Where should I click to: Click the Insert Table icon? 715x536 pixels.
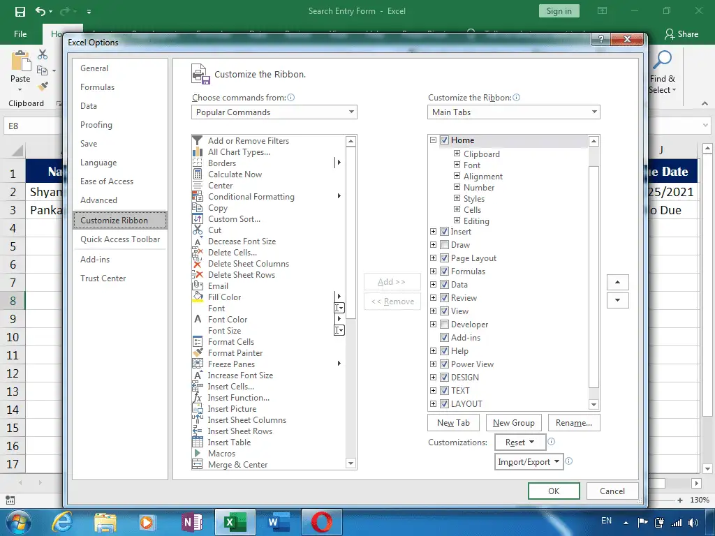(197, 442)
